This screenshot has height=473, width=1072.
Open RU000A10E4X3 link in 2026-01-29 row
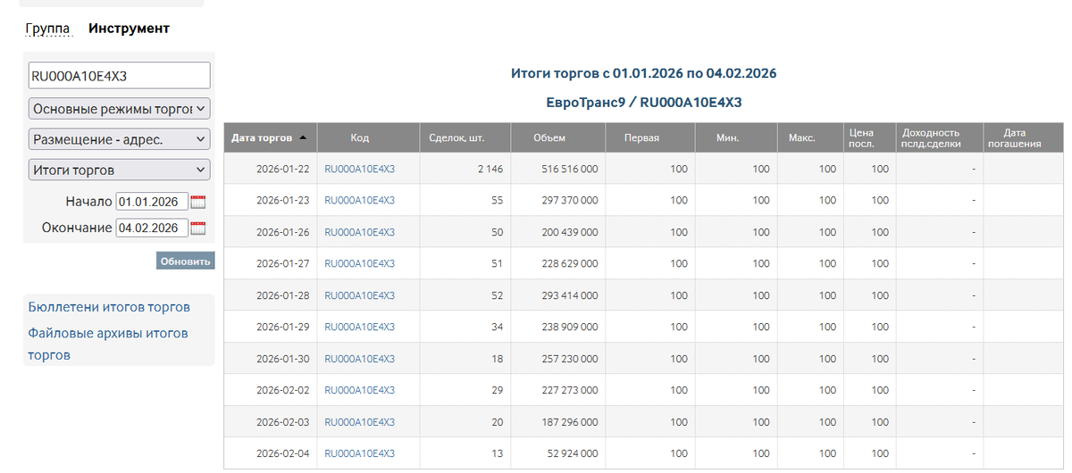(x=359, y=327)
